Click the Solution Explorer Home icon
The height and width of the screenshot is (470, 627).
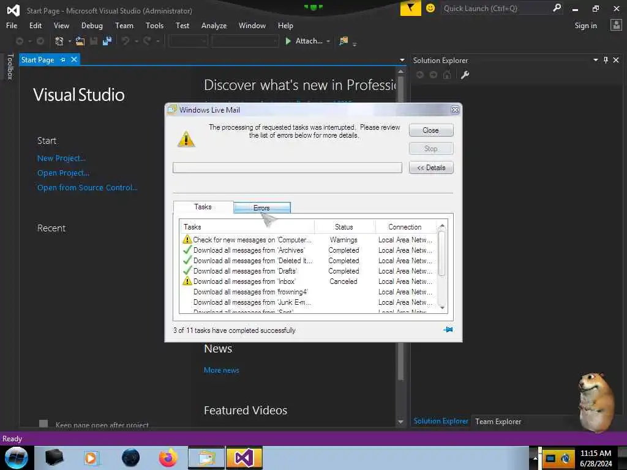[x=447, y=75]
